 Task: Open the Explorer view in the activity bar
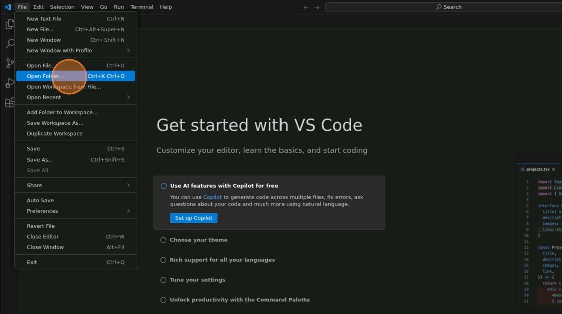[x=10, y=24]
